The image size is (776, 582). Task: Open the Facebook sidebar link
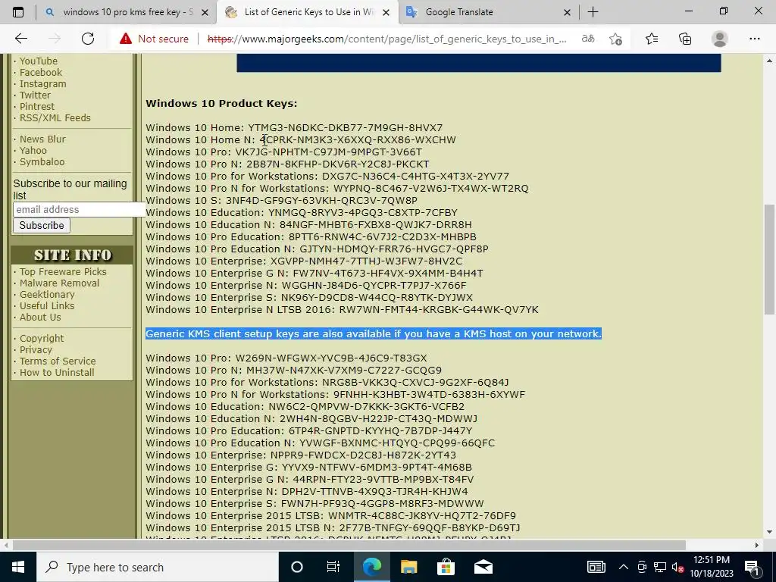tap(41, 72)
